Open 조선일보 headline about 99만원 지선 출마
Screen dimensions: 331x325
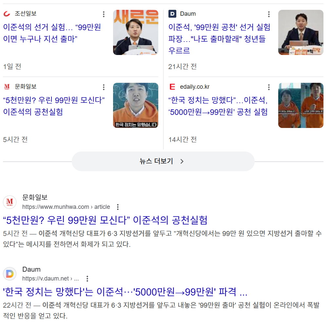point(52,33)
